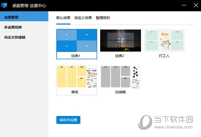Click the 经典1 label text
Screen dimensions: 201x137
pyautogui.click(x=76, y=56)
